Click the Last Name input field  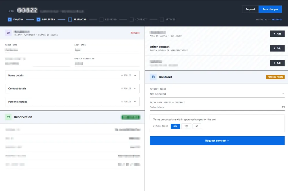(x=107, y=50)
